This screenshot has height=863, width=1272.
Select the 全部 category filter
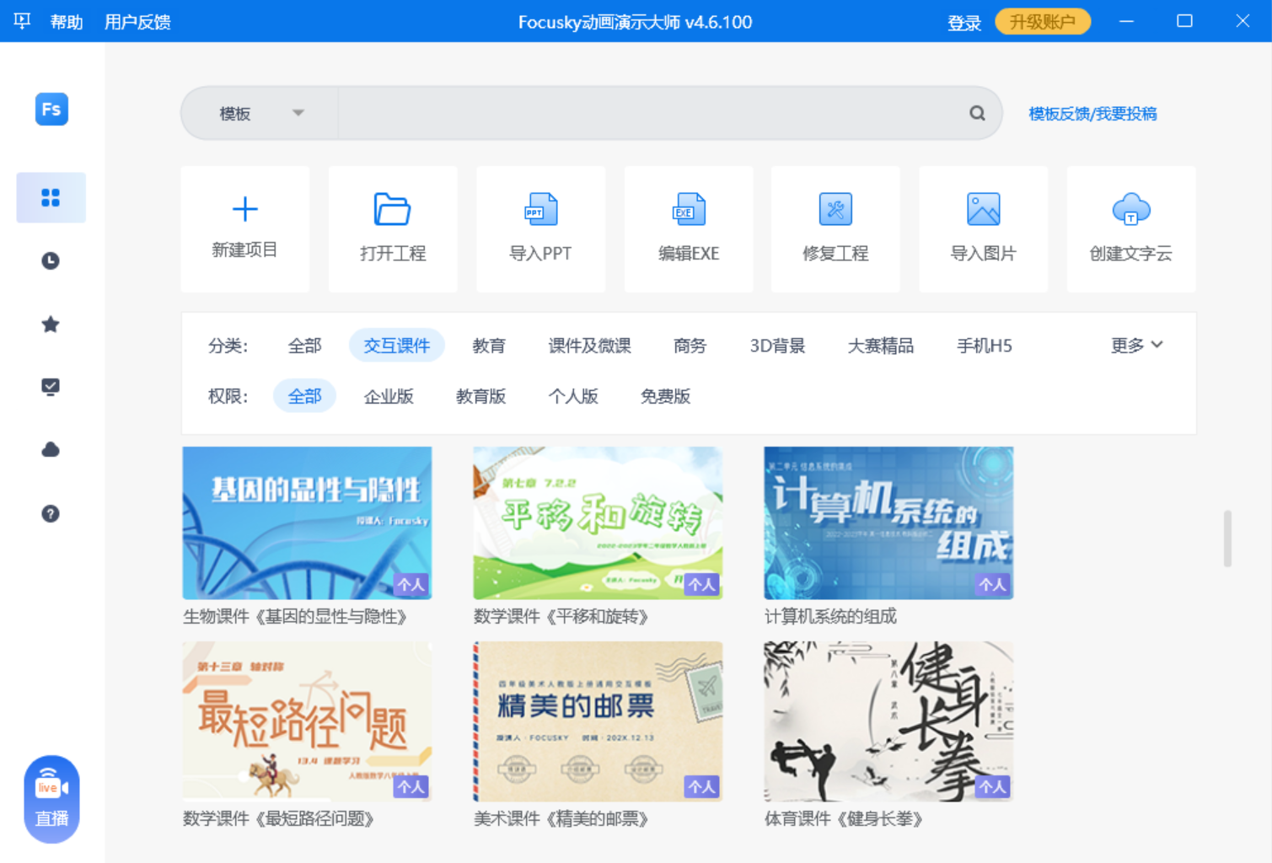click(304, 346)
